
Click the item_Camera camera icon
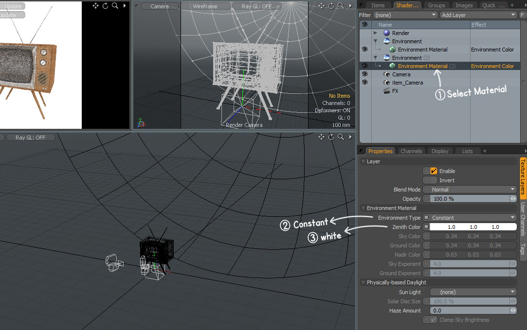[387, 83]
